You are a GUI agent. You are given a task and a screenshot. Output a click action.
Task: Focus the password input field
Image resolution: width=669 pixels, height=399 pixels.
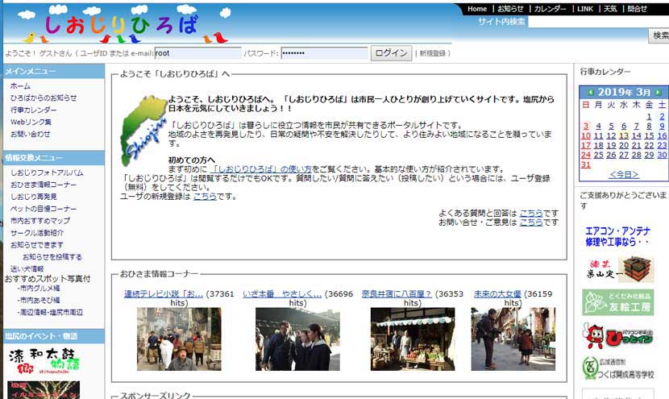[x=324, y=53]
